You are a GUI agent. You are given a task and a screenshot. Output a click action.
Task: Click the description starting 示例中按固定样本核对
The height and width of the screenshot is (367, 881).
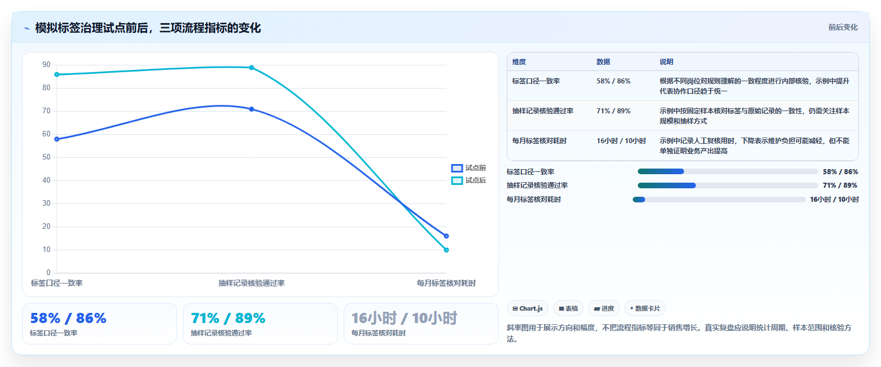pos(755,116)
